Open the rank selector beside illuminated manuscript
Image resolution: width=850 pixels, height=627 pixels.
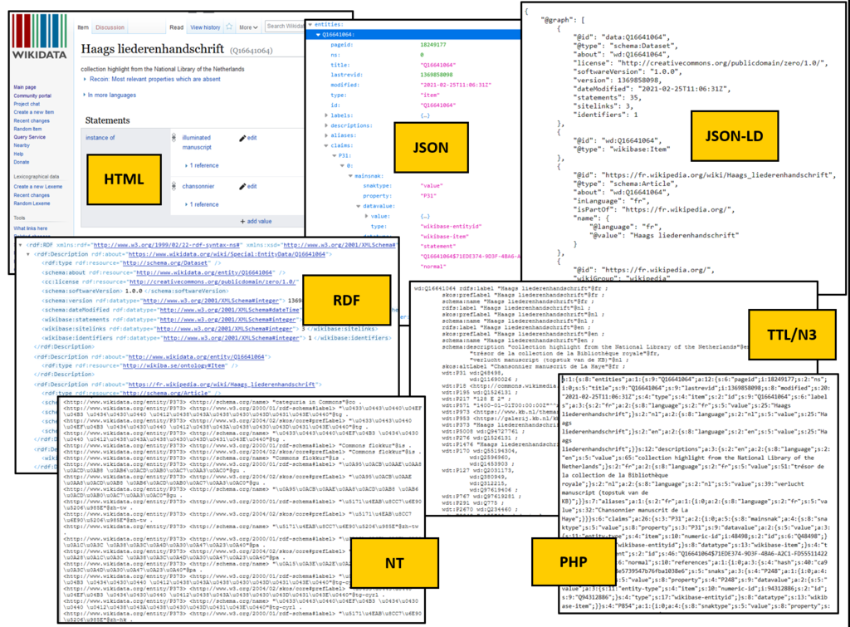coord(173,138)
